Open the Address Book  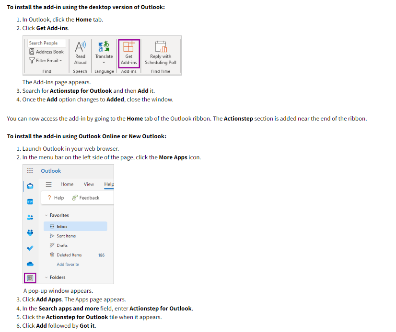46,52
